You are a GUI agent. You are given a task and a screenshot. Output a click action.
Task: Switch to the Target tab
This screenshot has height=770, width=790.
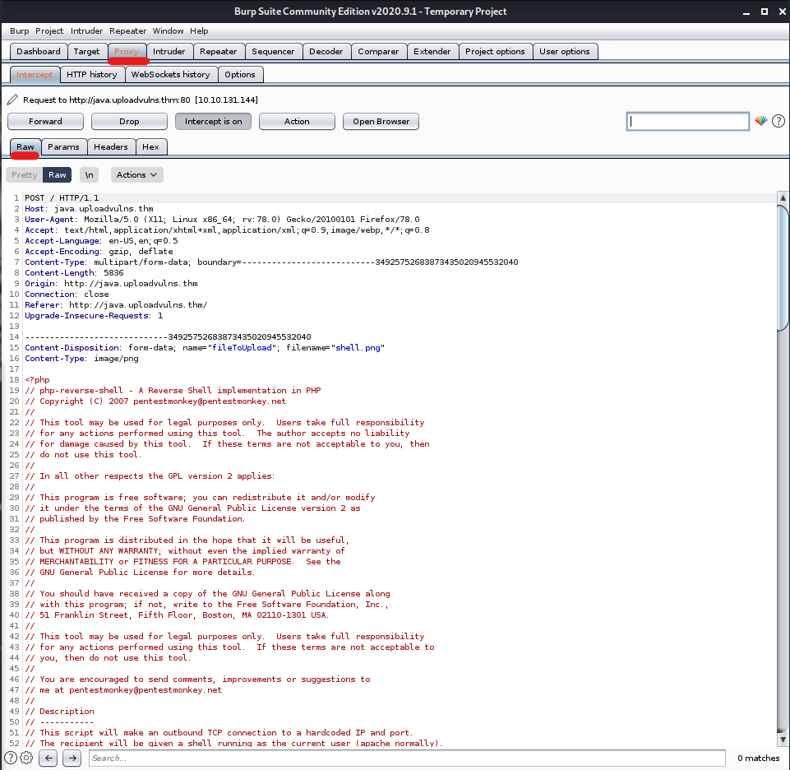pyautogui.click(x=86, y=52)
